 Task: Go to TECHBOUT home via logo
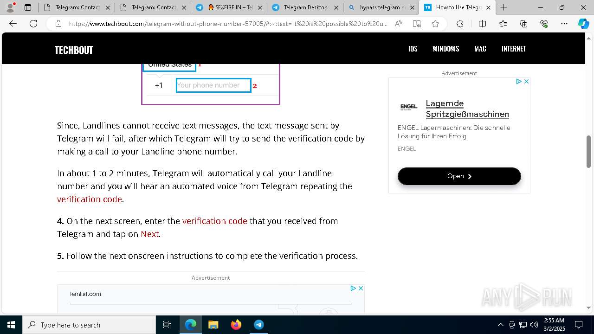pyautogui.click(x=74, y=50)
